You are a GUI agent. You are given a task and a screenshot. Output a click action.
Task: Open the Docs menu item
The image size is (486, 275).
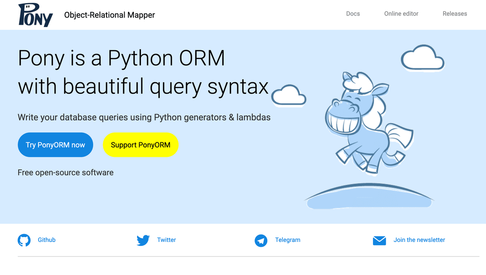[353, 14]
